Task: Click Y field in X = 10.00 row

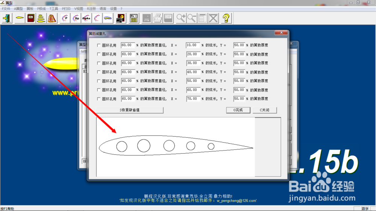Action: point(239,45)
